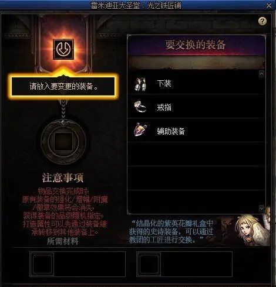Choose the 下装 list entry

(x=196, y=83)
